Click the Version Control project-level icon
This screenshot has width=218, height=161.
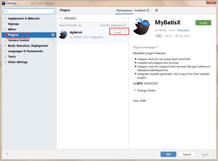pyautogui.click(x=53, y=40)
